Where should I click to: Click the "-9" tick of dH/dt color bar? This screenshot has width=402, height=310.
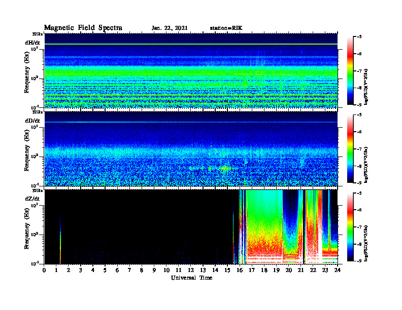(x=359, y=105)
